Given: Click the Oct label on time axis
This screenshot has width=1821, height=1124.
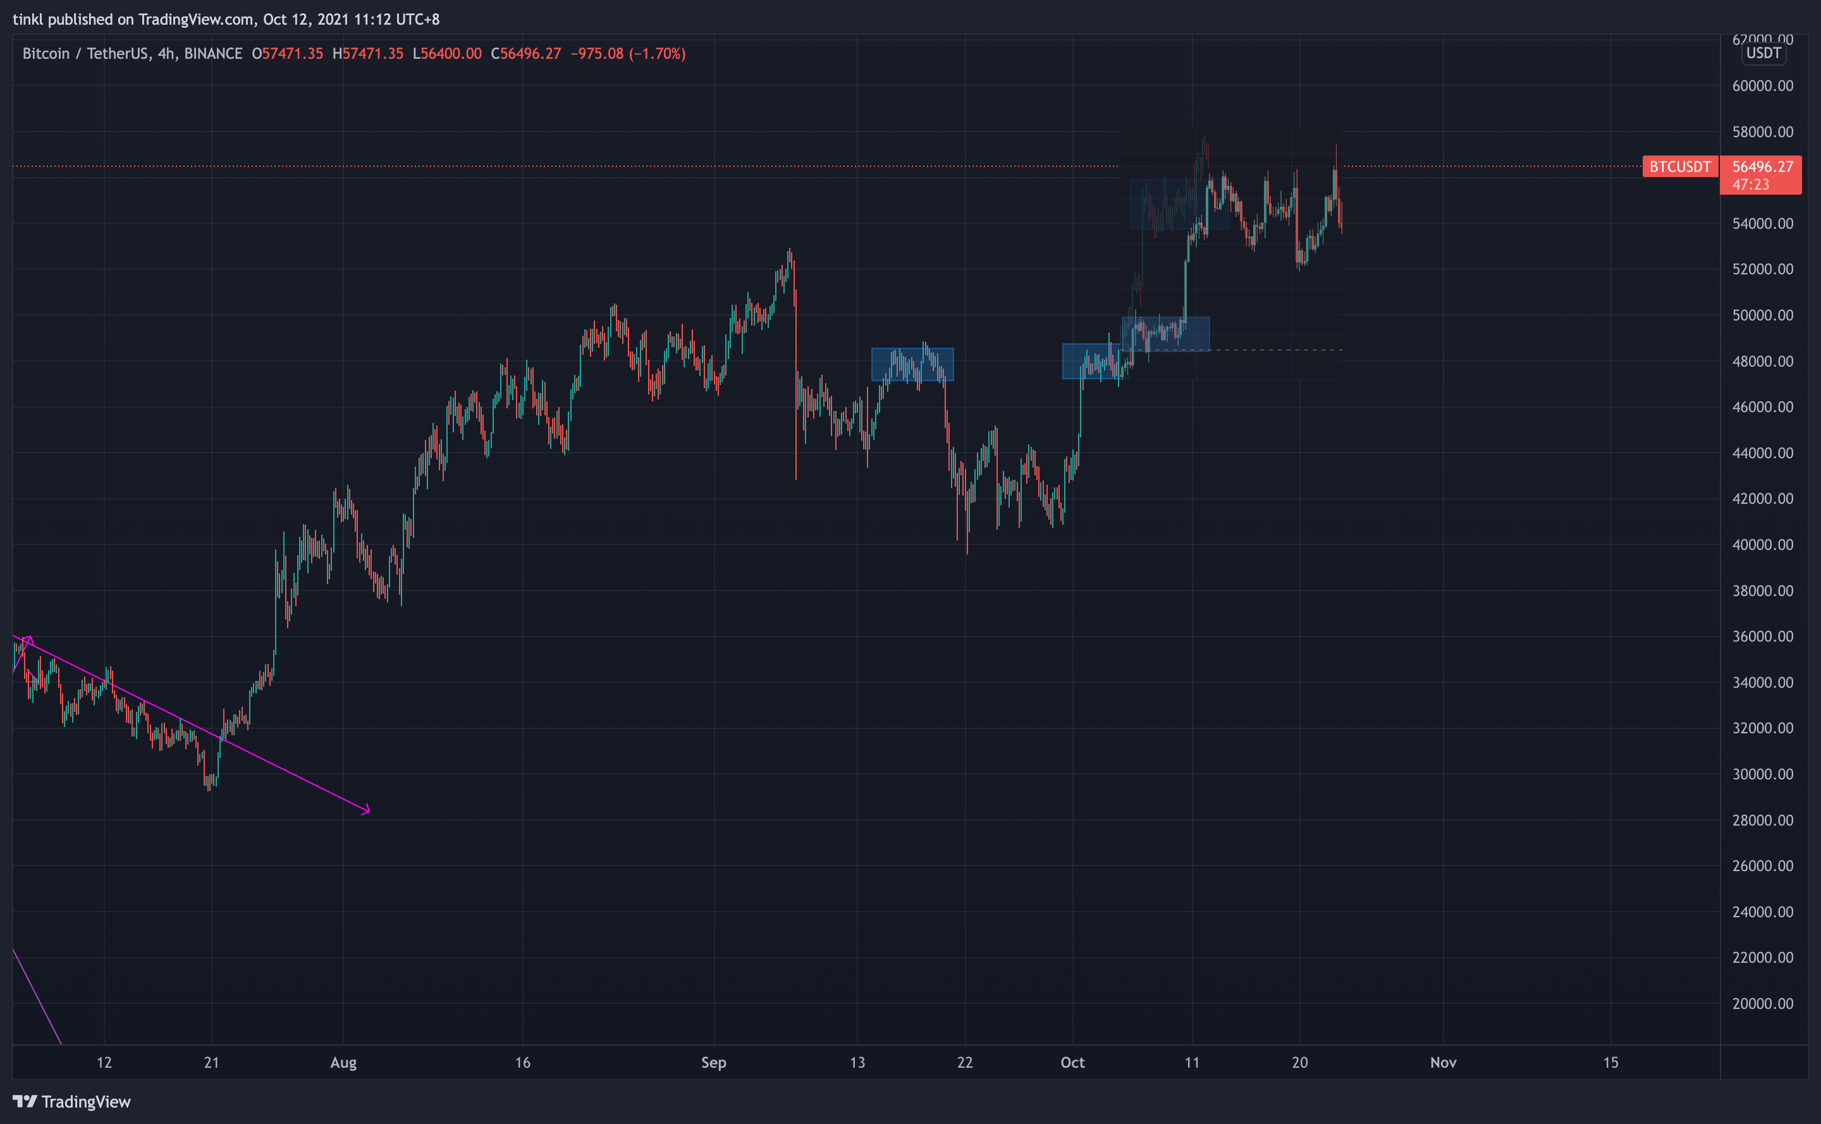Looking at the screenshot, I should (x=1072, y=1062).
